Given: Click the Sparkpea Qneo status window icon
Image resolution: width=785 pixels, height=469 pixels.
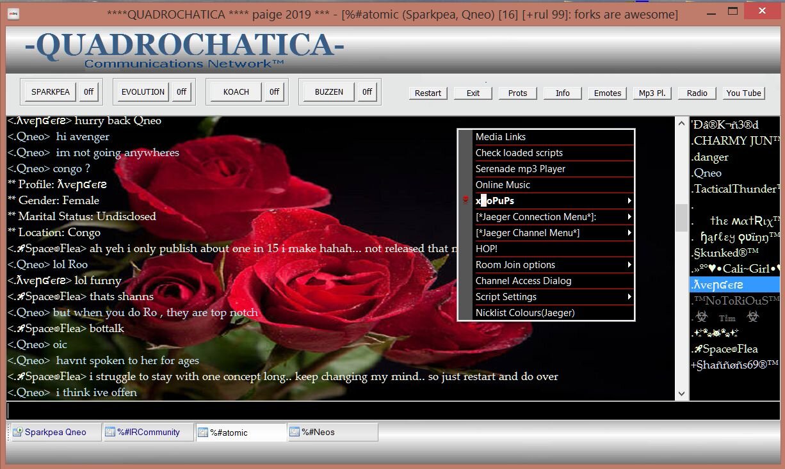Looking at the screenshot, I should click(x=17, y=433).
